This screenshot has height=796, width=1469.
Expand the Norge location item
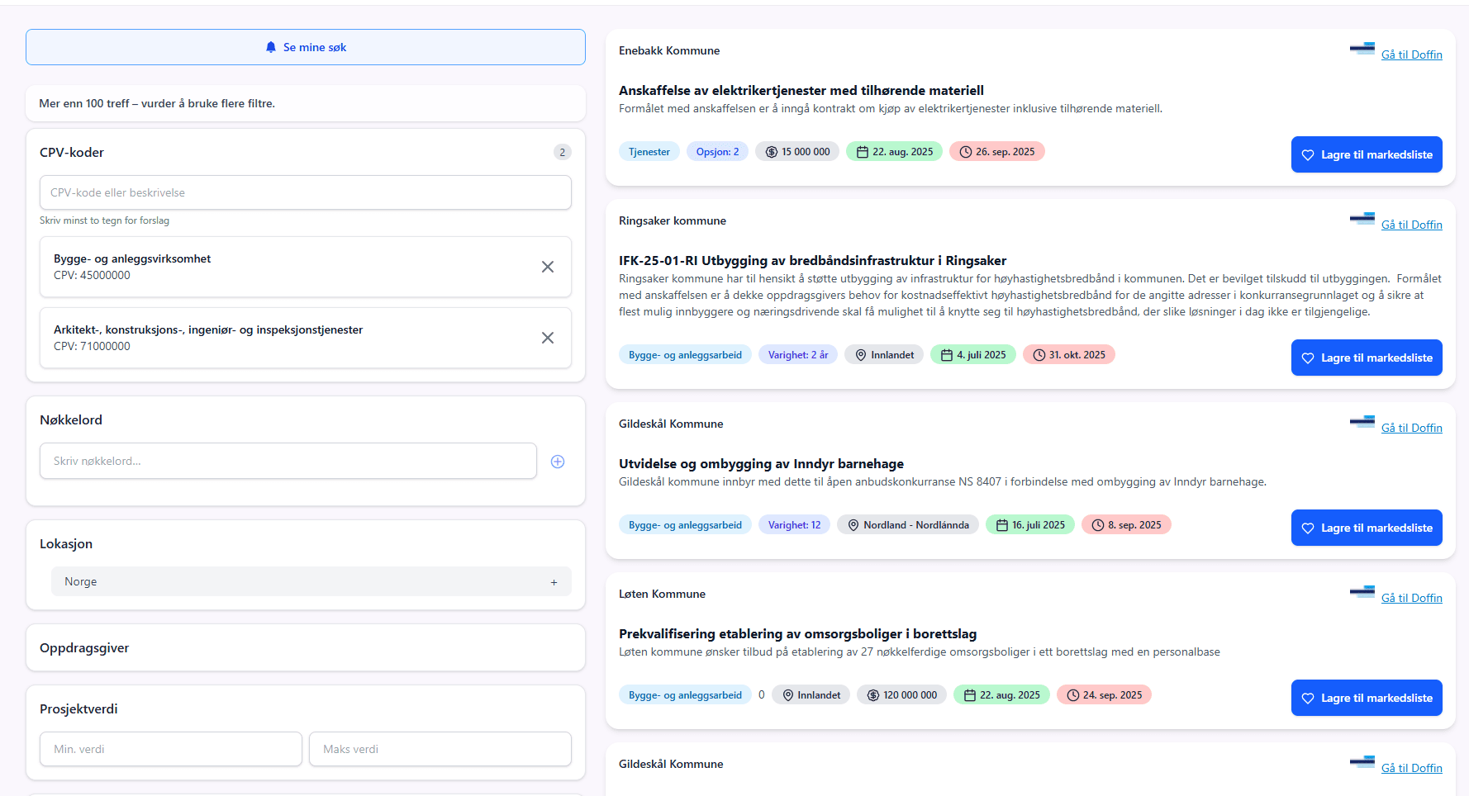pos(554,582)
